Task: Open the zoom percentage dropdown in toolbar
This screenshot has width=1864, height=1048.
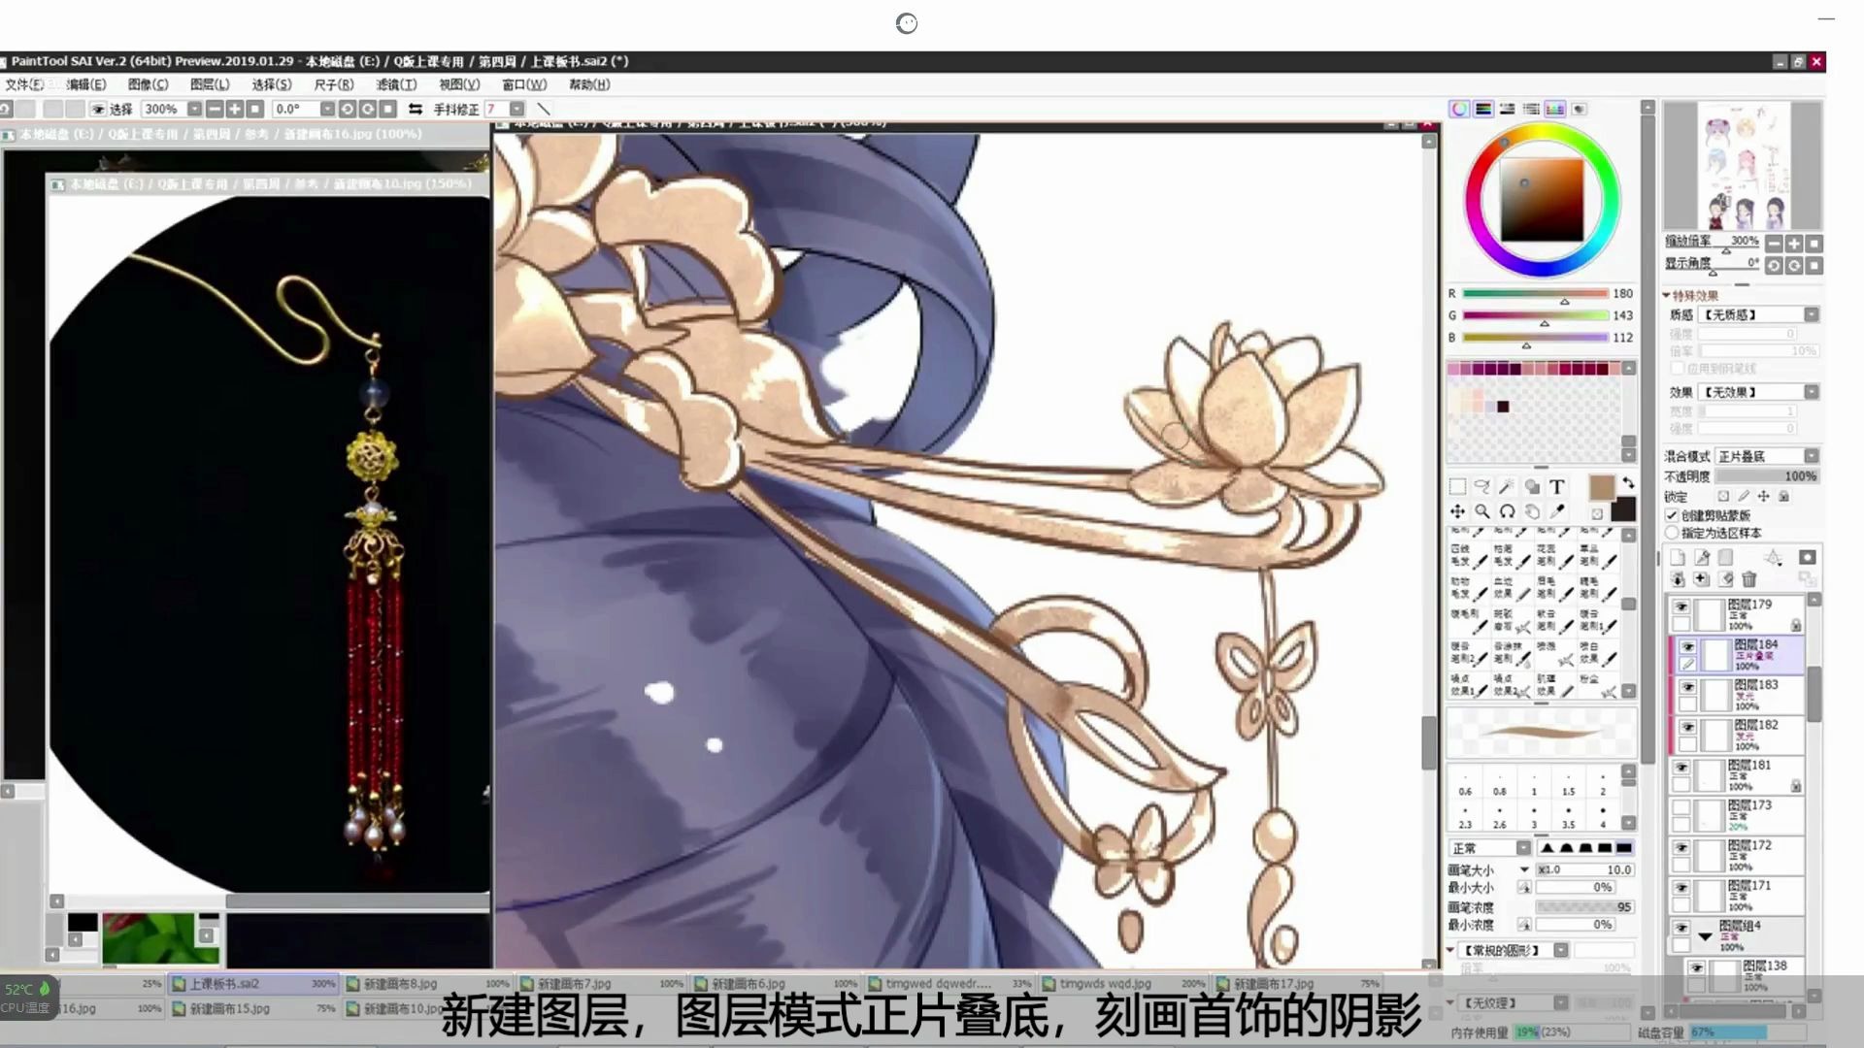Action: point(194,109)
